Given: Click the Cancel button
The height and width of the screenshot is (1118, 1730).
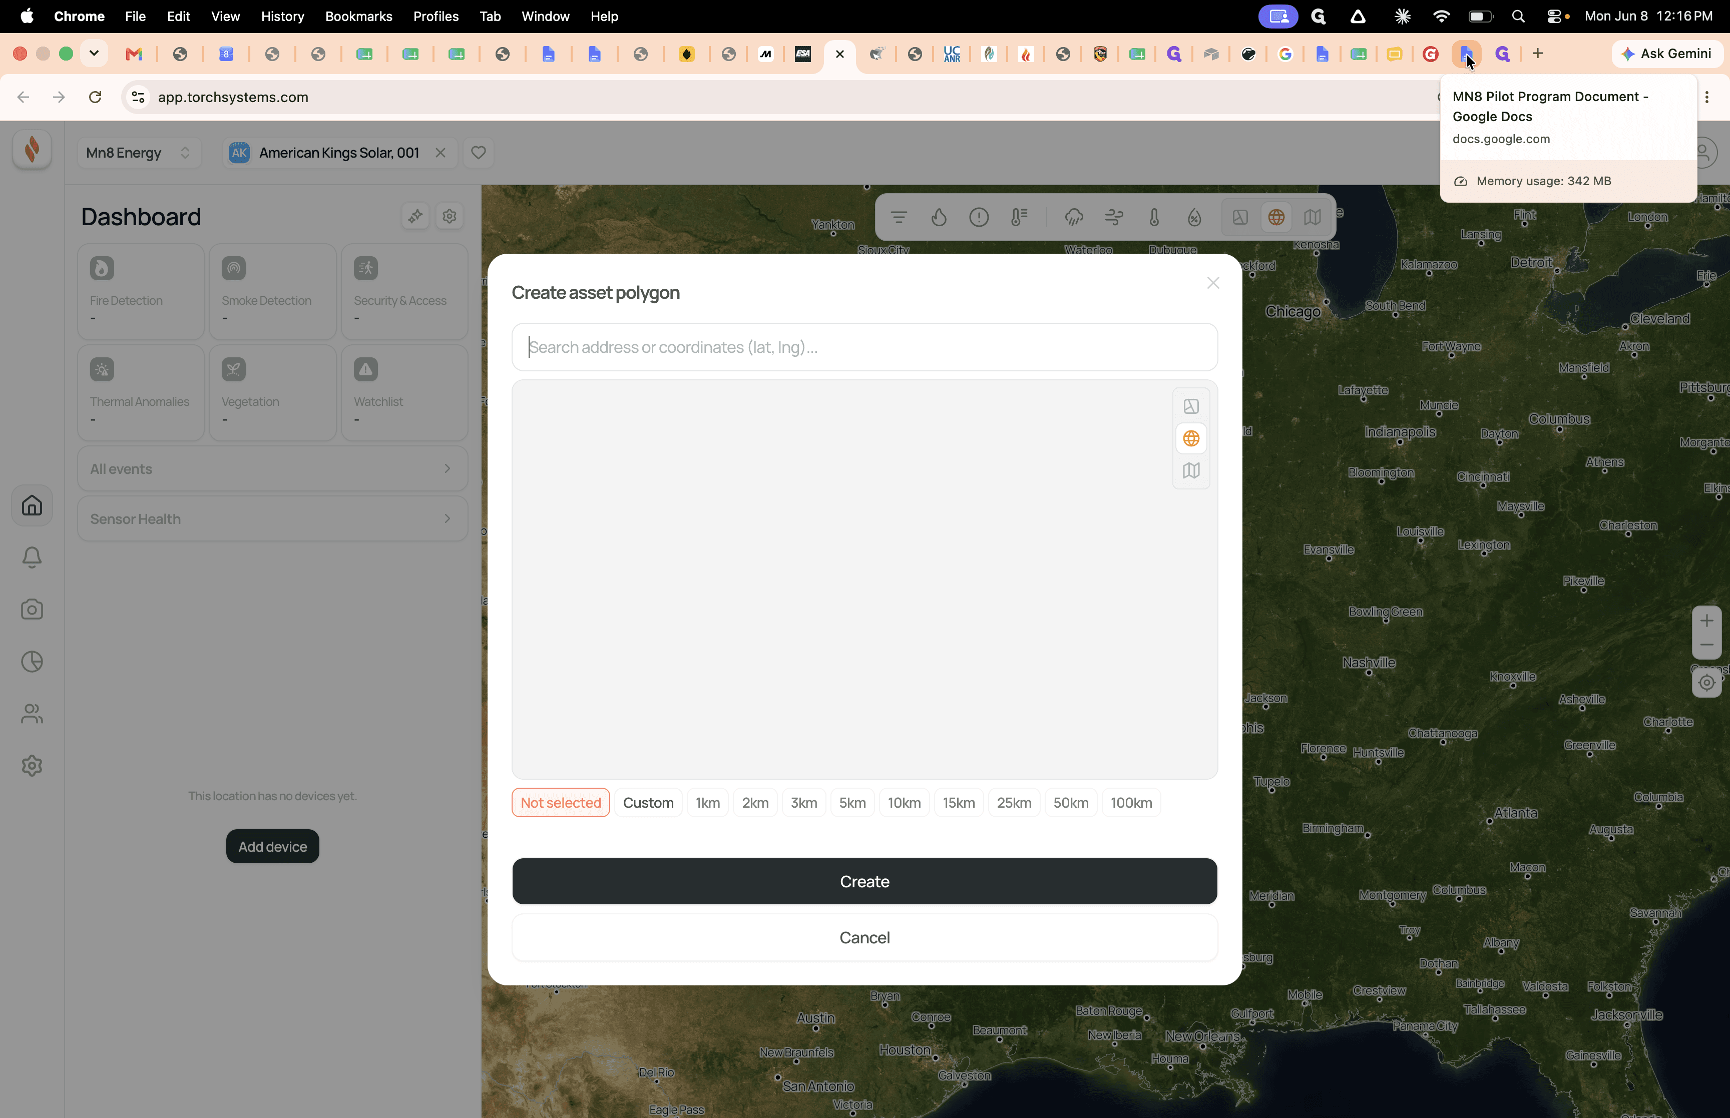Looking at the screenshot, I should [864, 938].
